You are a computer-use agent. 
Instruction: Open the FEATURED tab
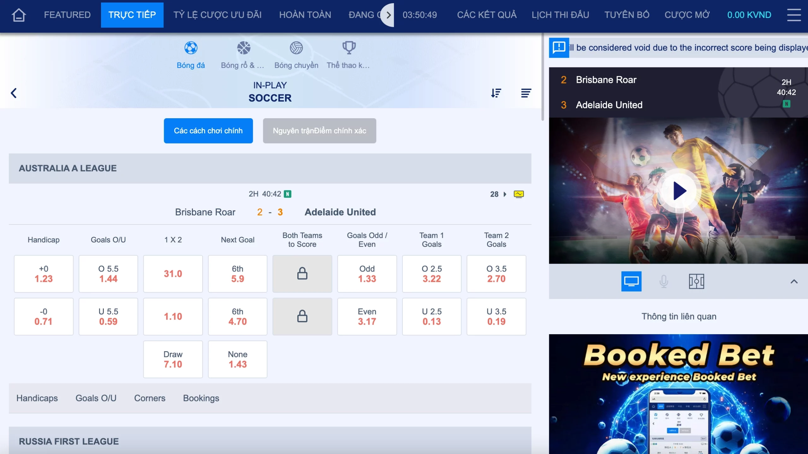coord(67,15)
